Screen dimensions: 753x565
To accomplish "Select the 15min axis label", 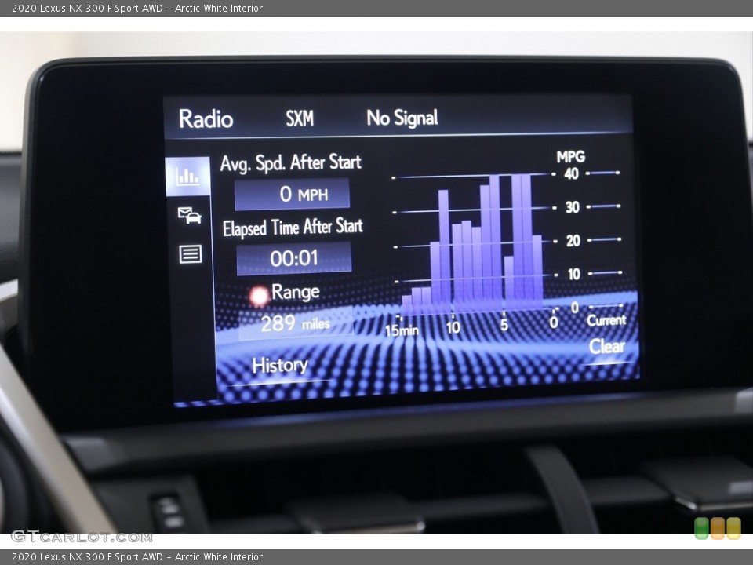I will [402, 330].
